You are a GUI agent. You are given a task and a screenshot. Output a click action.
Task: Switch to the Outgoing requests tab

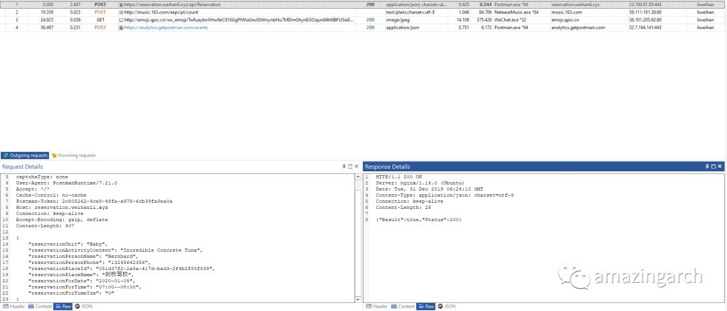coord(25,156)
